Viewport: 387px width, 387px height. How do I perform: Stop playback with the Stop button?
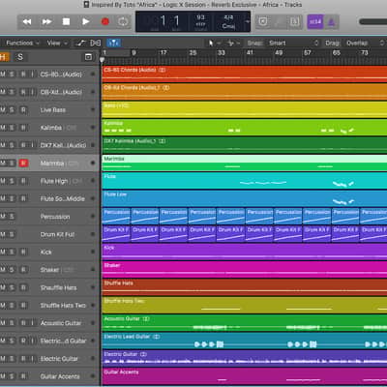click(x=66, y=22)
